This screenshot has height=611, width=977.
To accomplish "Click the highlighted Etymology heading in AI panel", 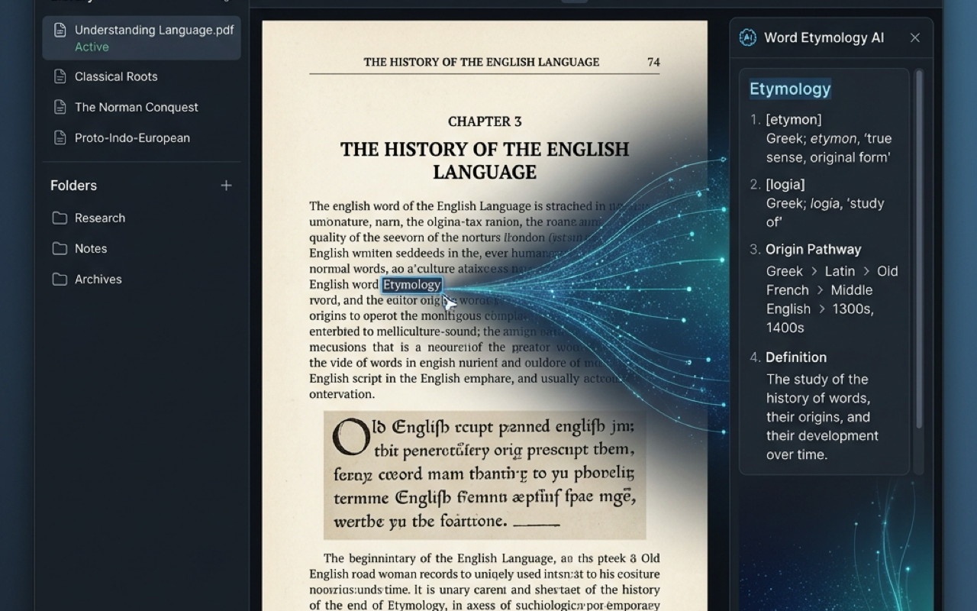I will 790,89.
